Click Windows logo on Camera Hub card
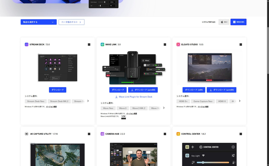Image resolution: width=269 pixels, height=166 pixels. tap(165, 134)
